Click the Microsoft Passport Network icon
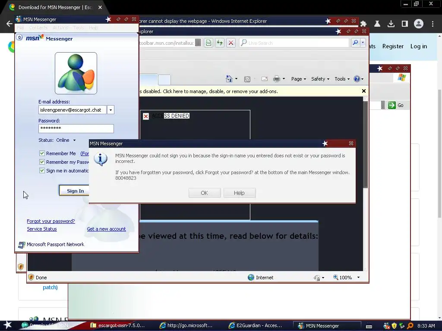The width and height of the screenshot is (442, 331). click(22, 245)
